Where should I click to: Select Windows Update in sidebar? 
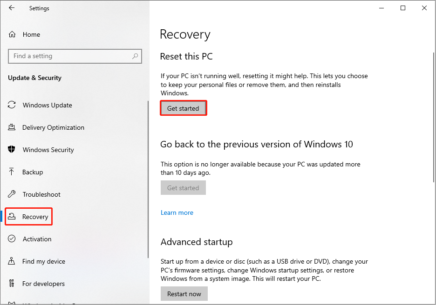[x=47, y=105]
